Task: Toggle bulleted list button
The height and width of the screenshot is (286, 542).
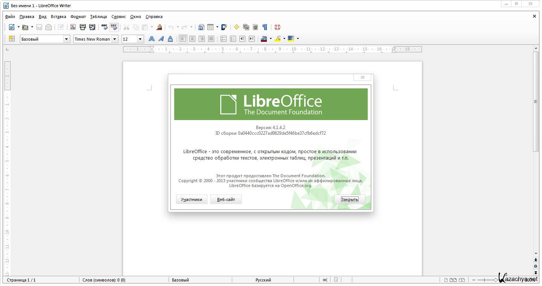Action: click(x=233, y=39)
